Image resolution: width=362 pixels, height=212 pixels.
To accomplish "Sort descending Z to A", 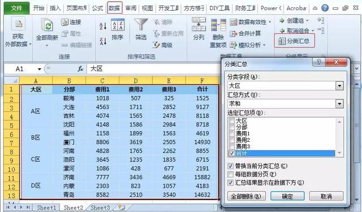I will pyautogui.click(x=103, y=41).
